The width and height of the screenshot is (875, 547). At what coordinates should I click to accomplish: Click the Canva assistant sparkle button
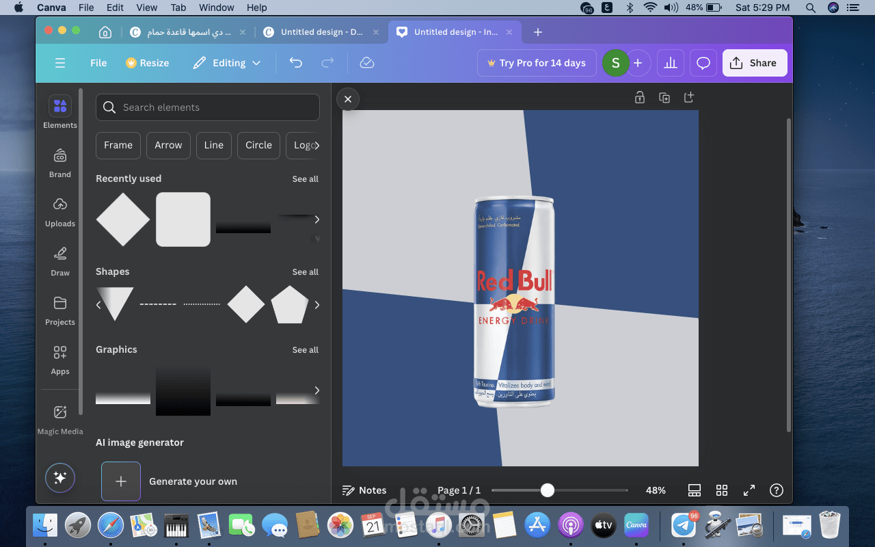point(60,478)
